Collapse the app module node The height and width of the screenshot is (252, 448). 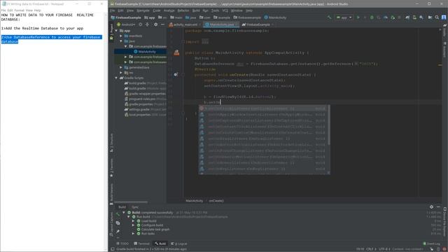116,31
